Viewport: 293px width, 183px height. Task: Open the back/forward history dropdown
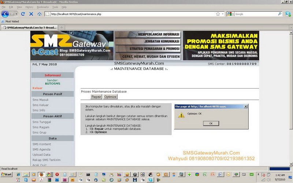(16, 14)
